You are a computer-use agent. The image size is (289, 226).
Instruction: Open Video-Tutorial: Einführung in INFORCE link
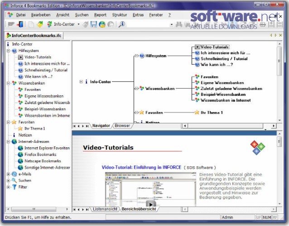pos(141,167)
